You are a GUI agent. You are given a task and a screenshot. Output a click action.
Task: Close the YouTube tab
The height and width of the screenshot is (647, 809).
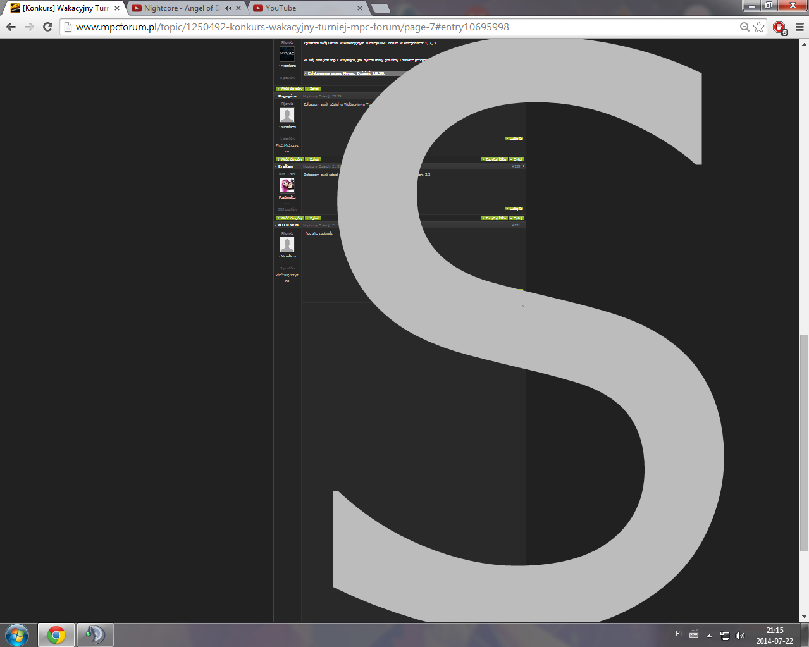point(360,8)
